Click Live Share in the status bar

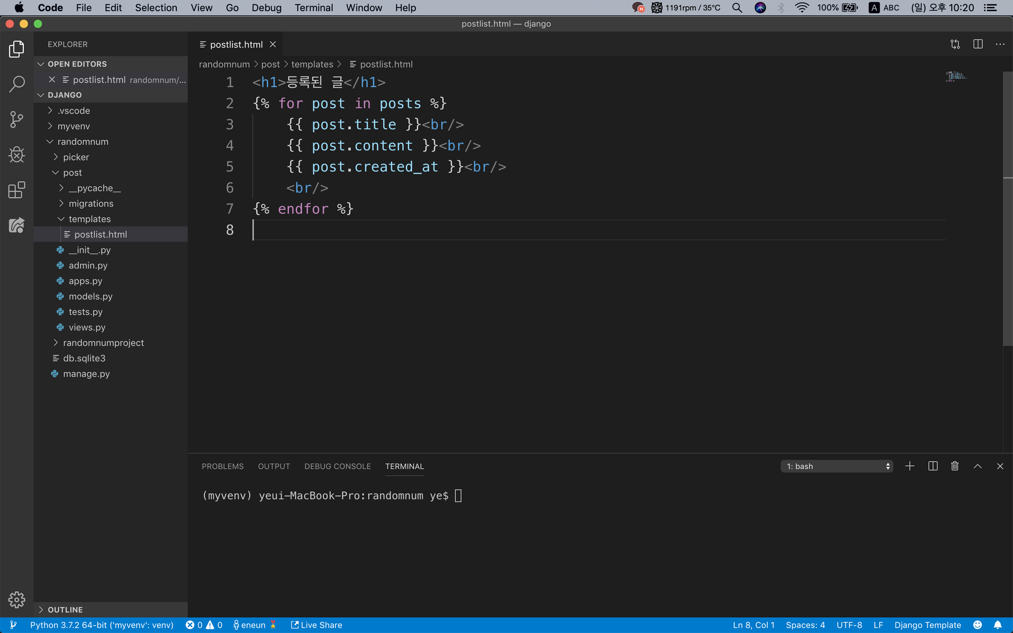point(317,625)
